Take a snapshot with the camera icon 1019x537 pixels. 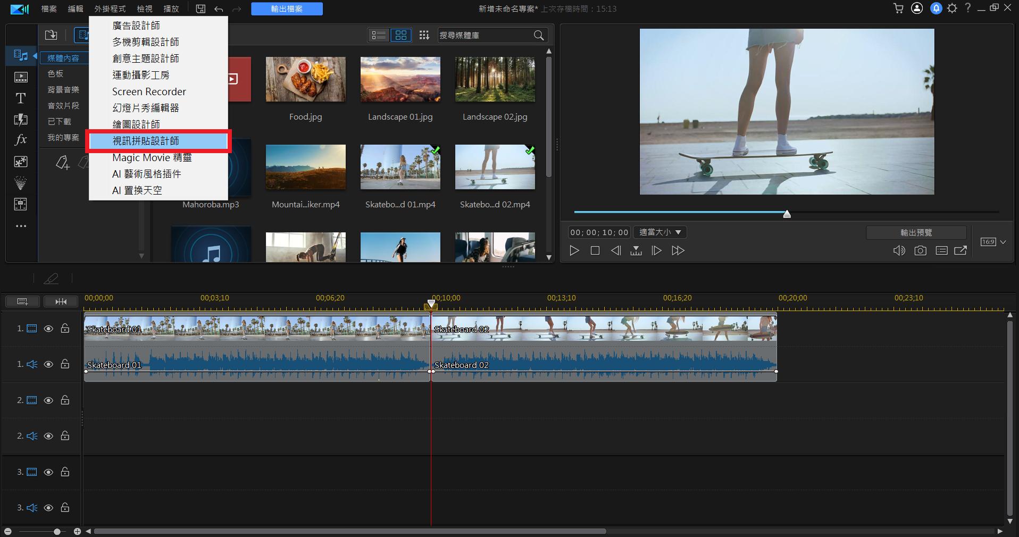coord(920,250)
